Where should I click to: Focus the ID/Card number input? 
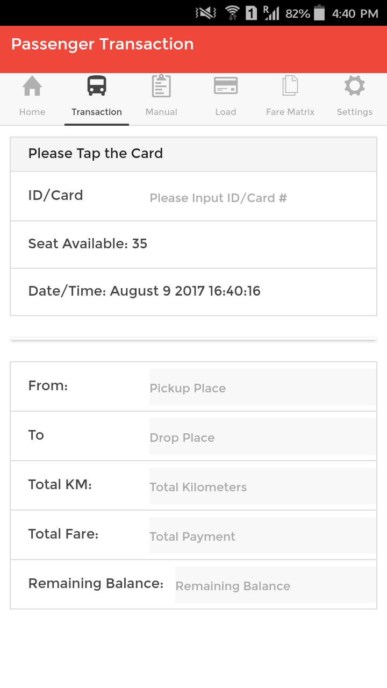[258, 198]
